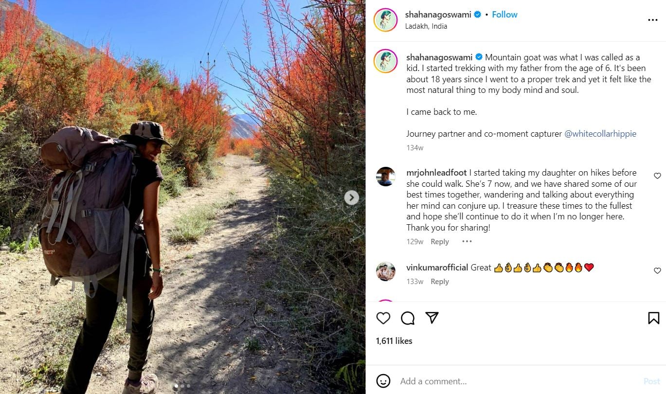Follow shahanagoswami

coord(504,15)
